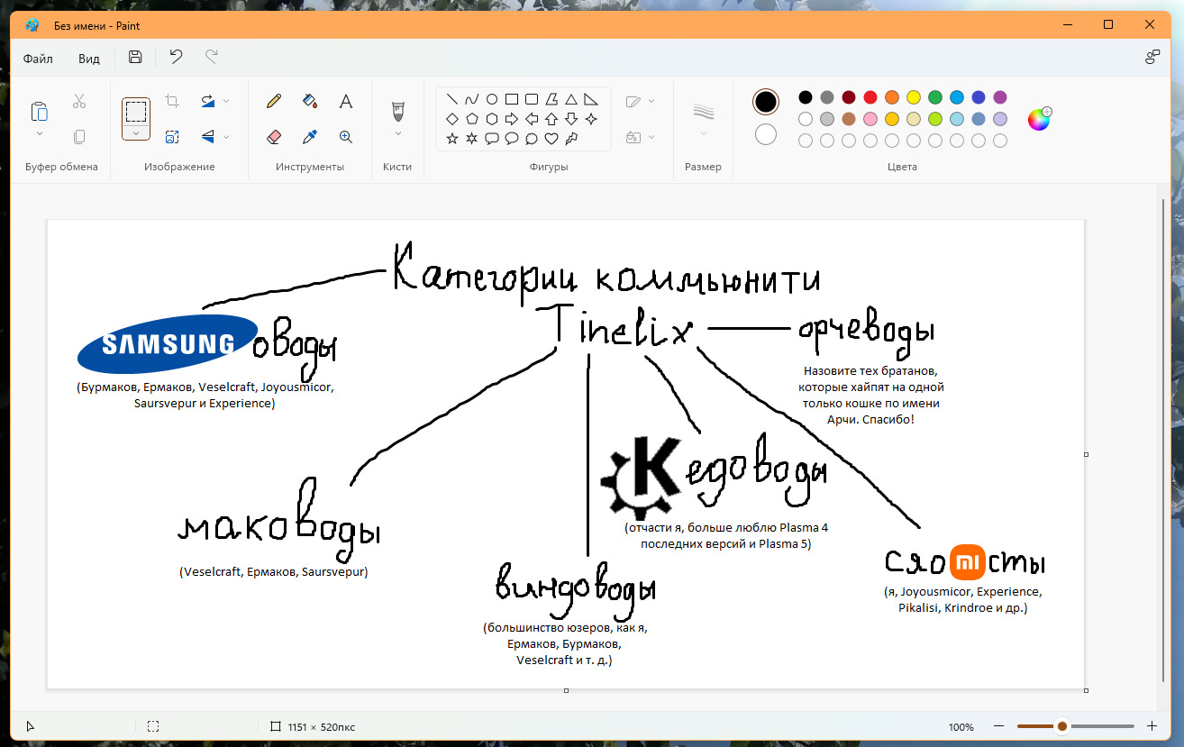Select the Fill bucket tool
Viewport: 1184px width, 747px height.
click(x=310, y=102)
